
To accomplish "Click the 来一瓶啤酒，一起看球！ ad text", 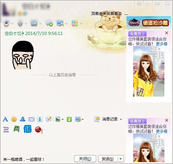I will [x=24, y=159].
